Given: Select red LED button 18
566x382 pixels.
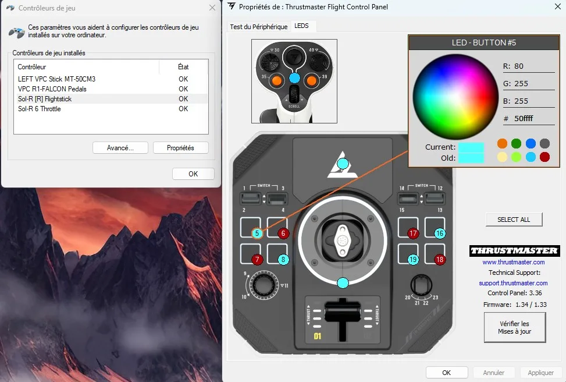Looking at the screenshot, I should point(439,259).
